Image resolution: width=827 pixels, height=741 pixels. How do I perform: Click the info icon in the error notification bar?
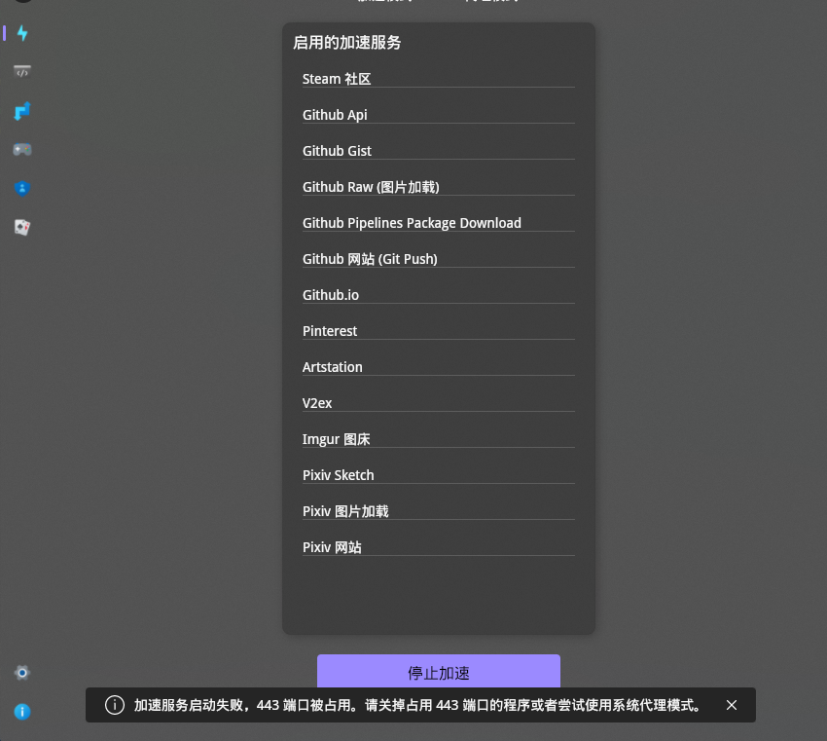[x=114, y=705]
